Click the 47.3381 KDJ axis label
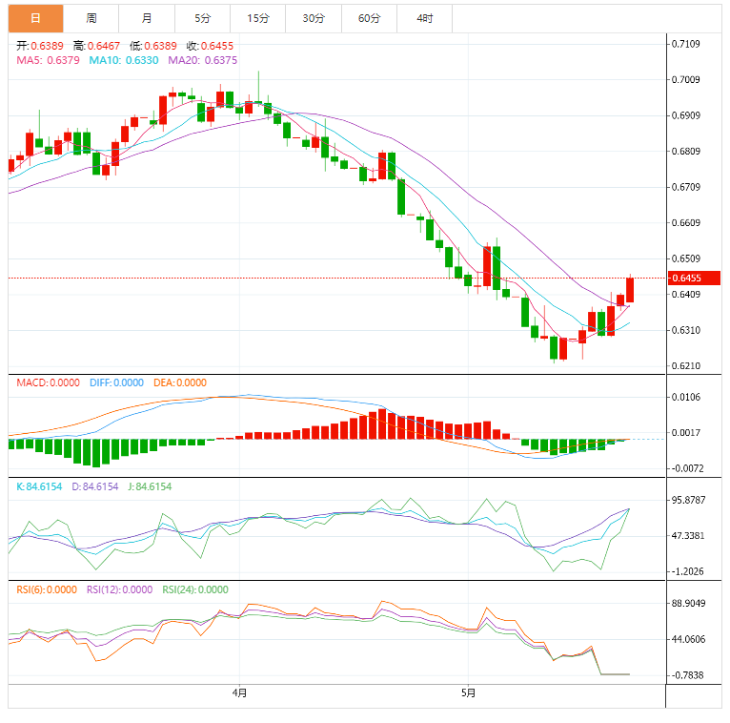 pyautogui.click(x=688, y=536)
